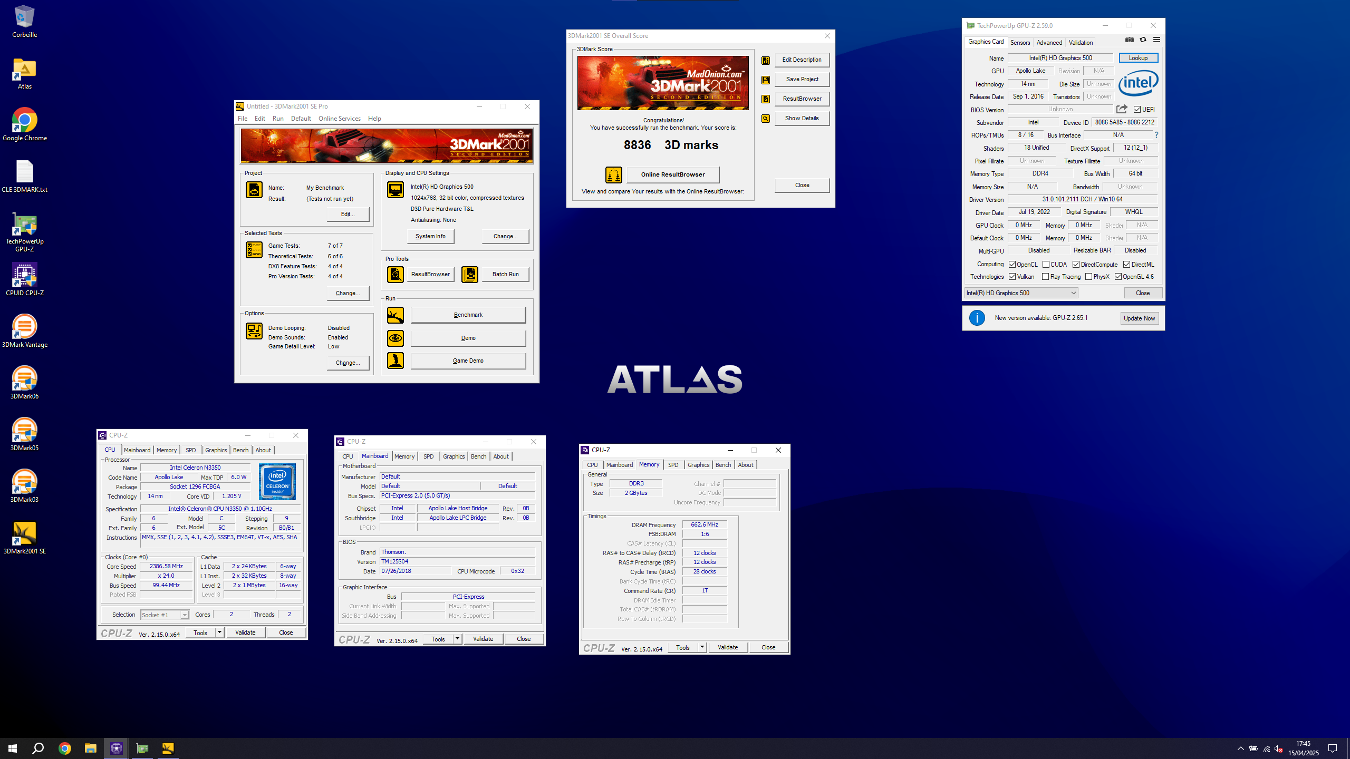Click the Batch Run icon in Pro Tools
Screen dimensions: 1350x759
pyautogui.click(x=470, y=274)
